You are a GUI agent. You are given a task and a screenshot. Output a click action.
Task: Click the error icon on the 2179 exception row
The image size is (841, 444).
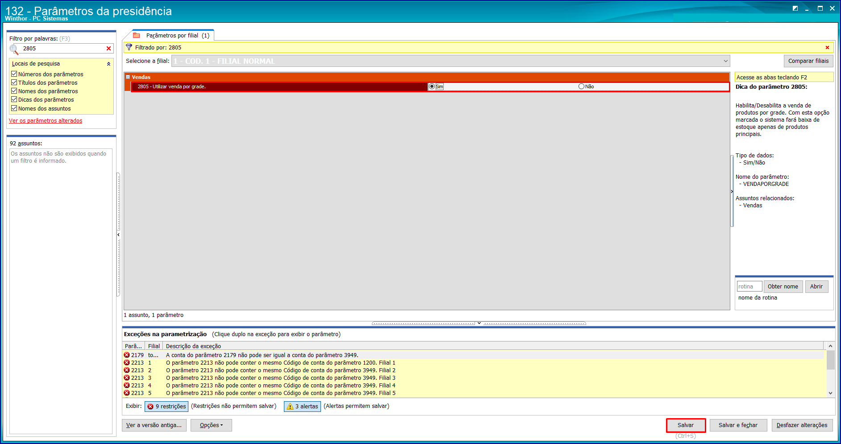point(127,355)
